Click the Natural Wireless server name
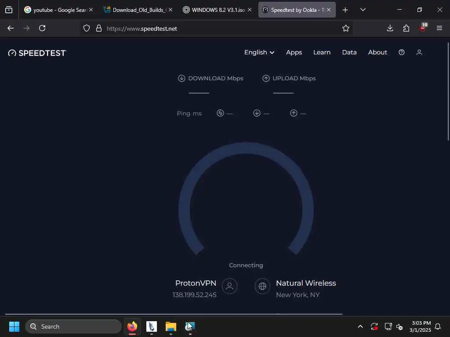450x337 pixels. 306,283
